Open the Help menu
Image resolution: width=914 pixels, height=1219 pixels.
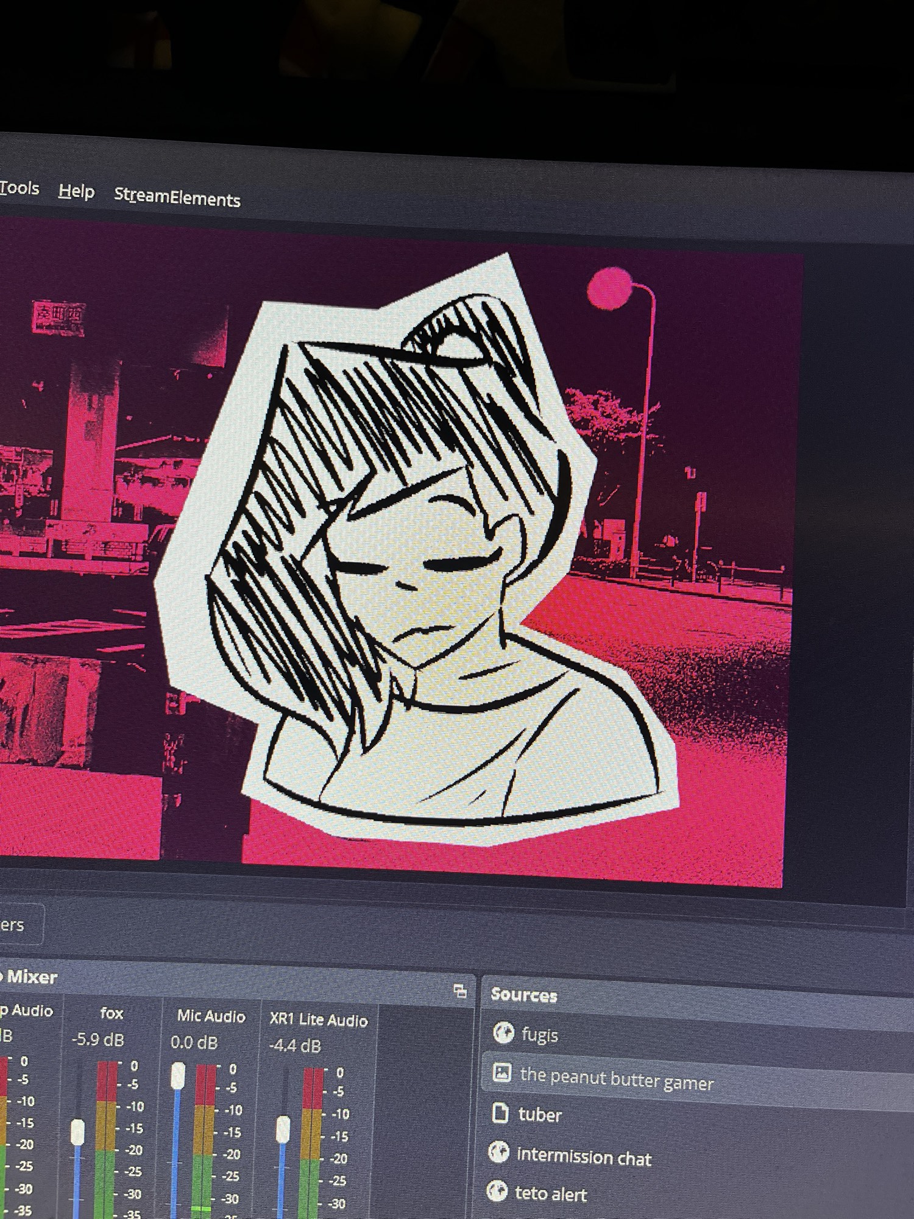76,192
